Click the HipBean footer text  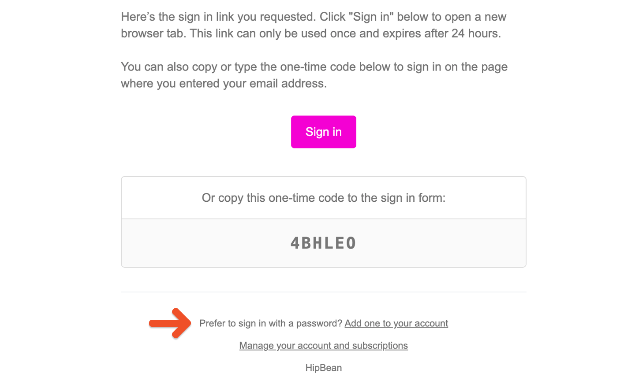[323, 368]
